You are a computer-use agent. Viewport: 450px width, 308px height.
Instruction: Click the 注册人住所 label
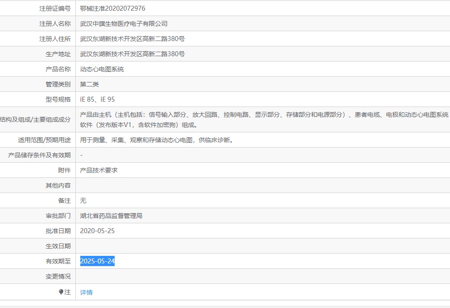[55, 39]
